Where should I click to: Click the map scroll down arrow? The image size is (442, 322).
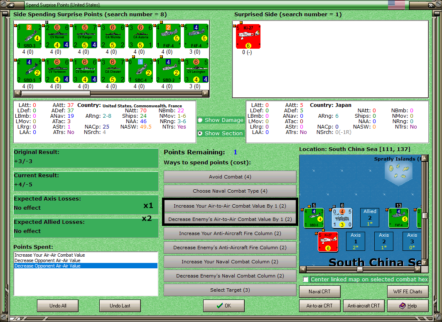[x=425, y=263]
